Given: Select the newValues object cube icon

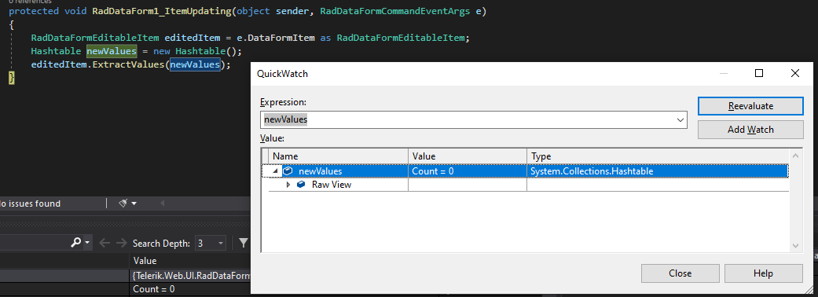Looking at the screenshot, I should pyautogui.click(x=288, y=171).
